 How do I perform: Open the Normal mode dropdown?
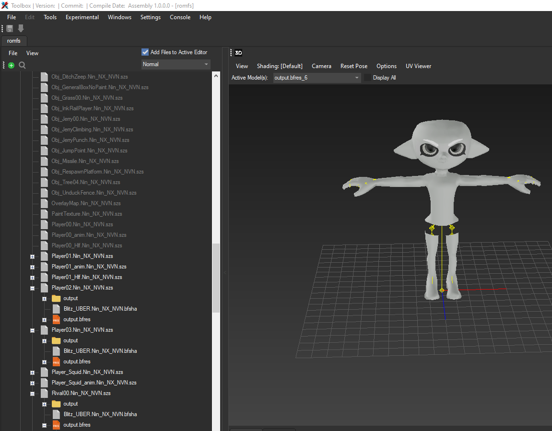coord(176,64)
